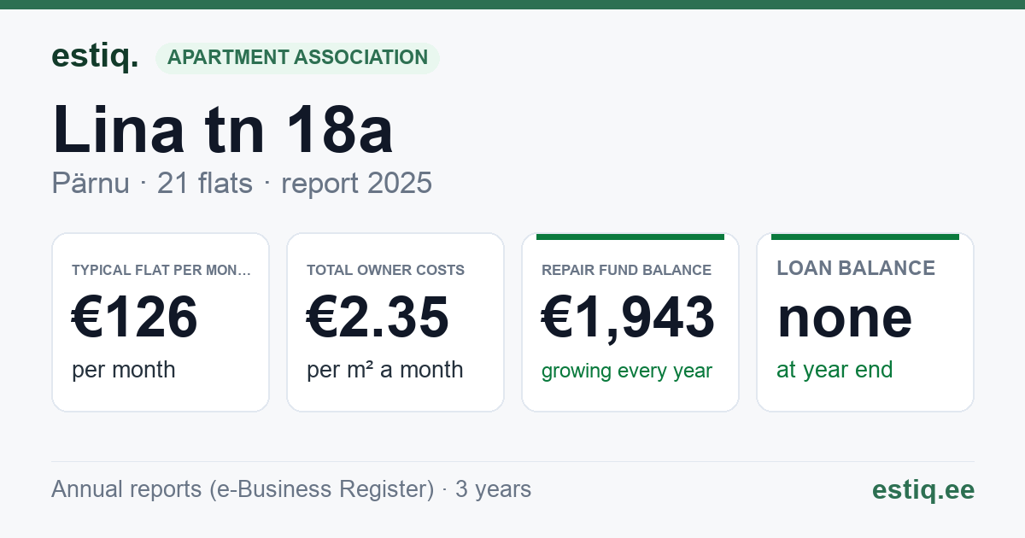Click the €126 value

(x=135, y=317)
